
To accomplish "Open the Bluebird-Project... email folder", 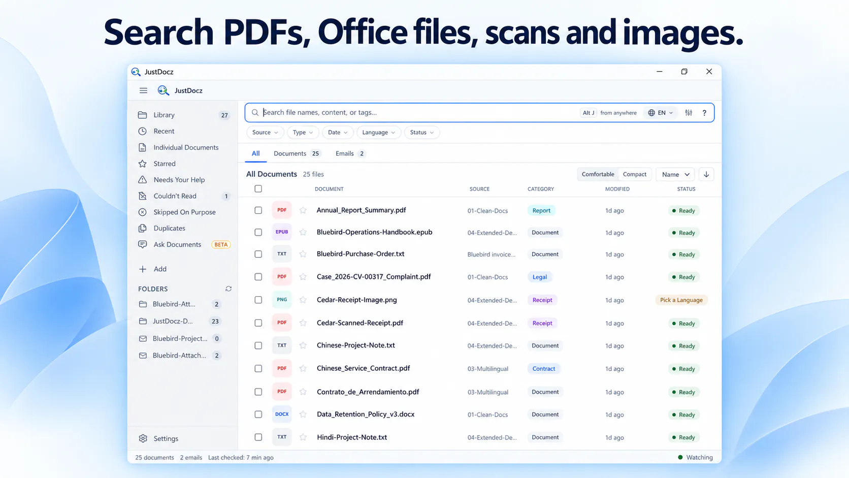I will [180, 338].
